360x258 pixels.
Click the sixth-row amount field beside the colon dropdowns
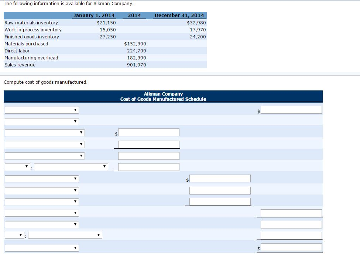(x=149, y=167)
